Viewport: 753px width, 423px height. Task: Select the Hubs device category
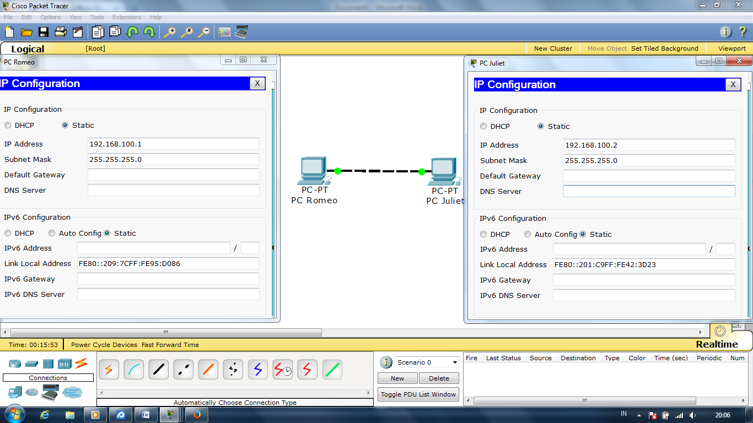tap(48, 364)
